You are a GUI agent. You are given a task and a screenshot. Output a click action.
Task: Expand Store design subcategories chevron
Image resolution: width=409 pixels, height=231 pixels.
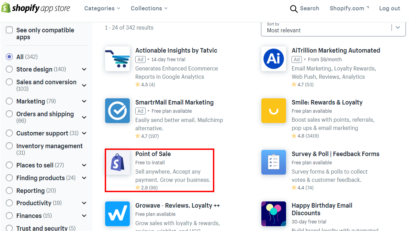point(84,69)
